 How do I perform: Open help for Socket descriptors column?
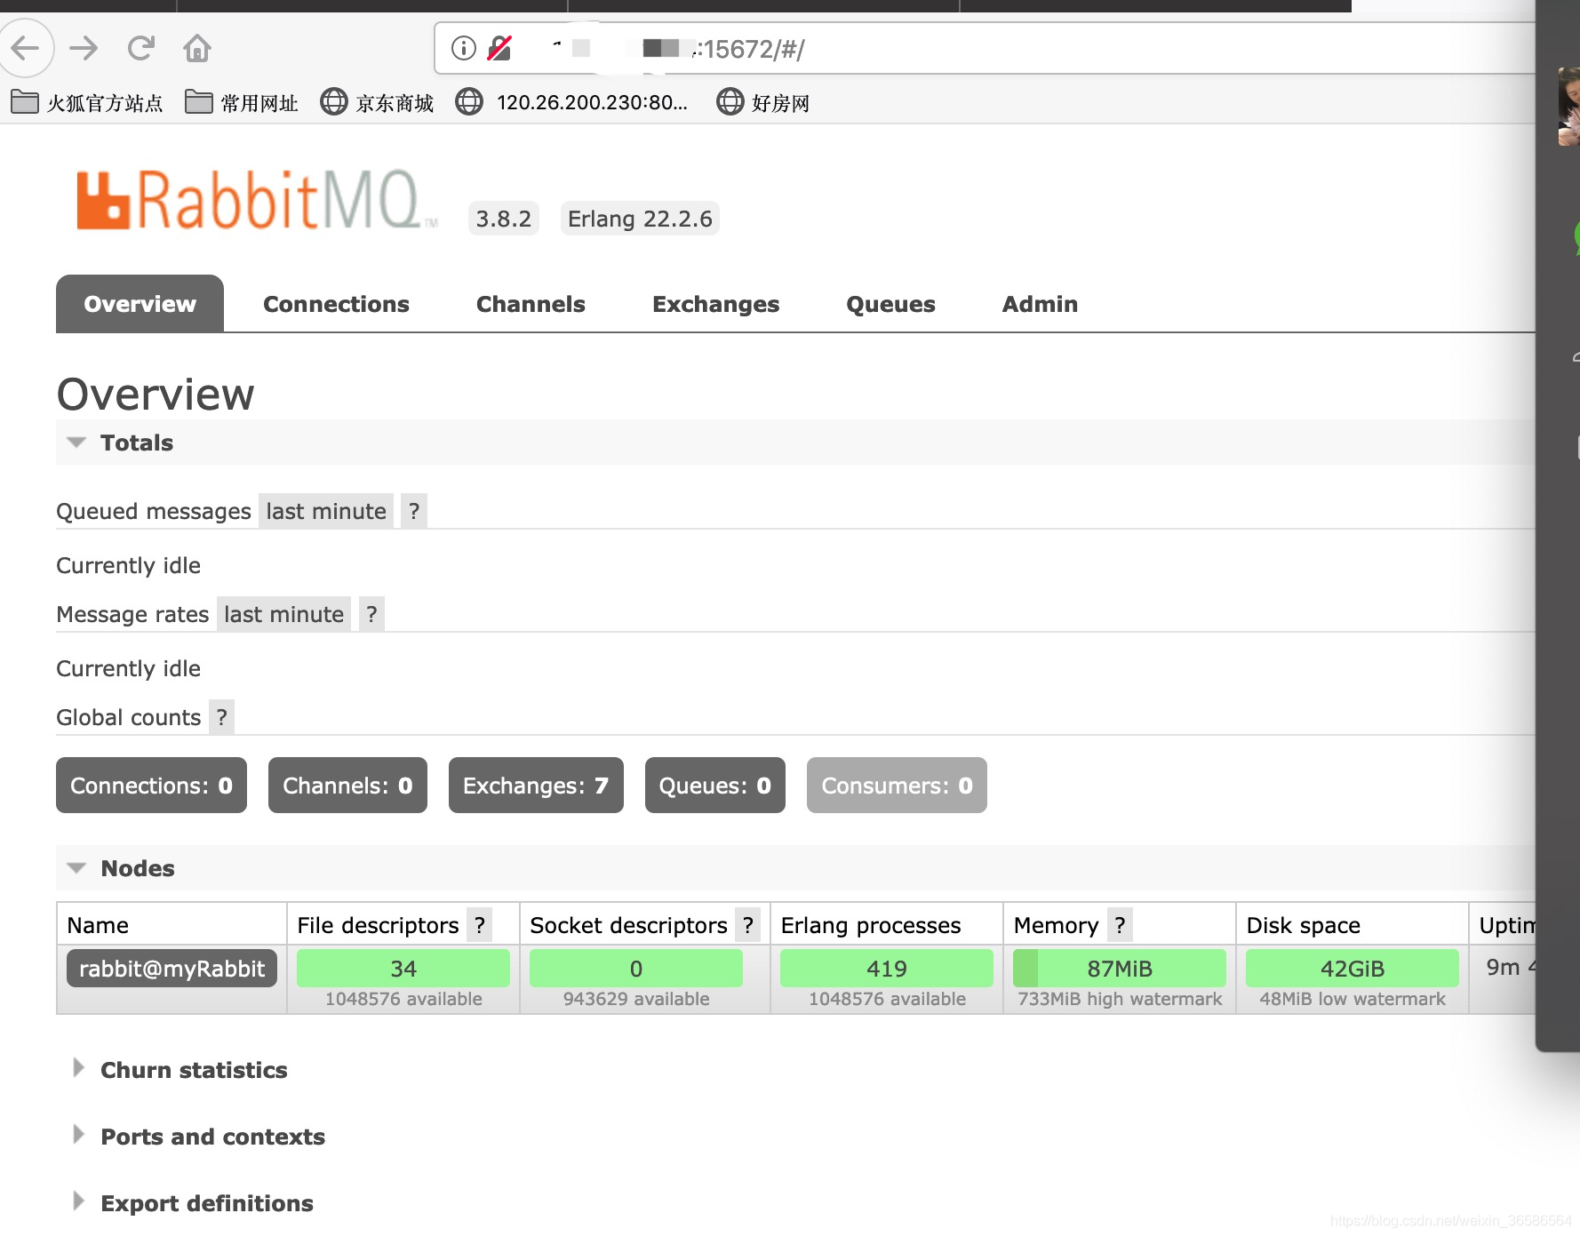click(x=748, y=925)
